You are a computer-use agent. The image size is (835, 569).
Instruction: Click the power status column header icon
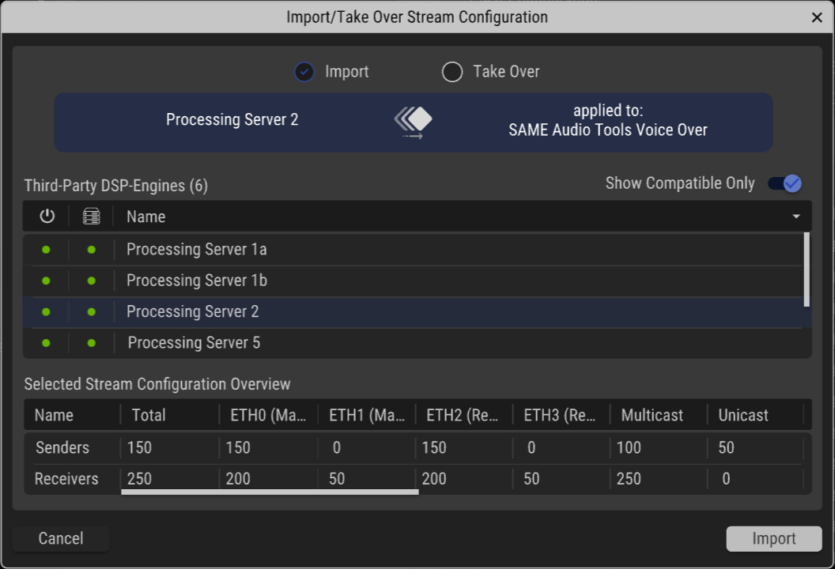pos(47,216)
